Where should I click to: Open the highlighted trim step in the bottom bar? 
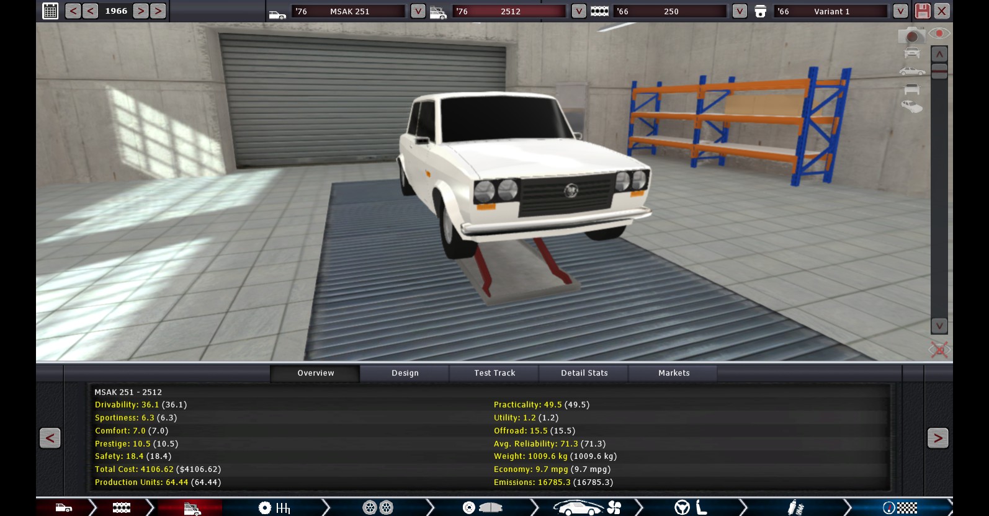click(x=191, y=509)
